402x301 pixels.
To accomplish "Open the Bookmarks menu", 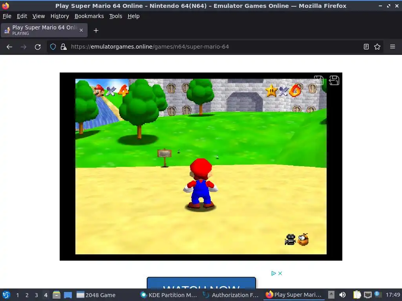I will (x=89, y=16).
